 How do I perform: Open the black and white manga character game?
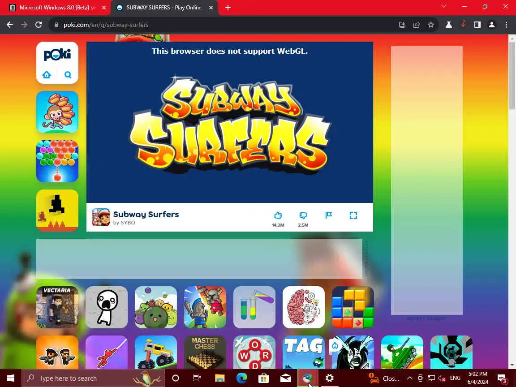pos(353,352)
